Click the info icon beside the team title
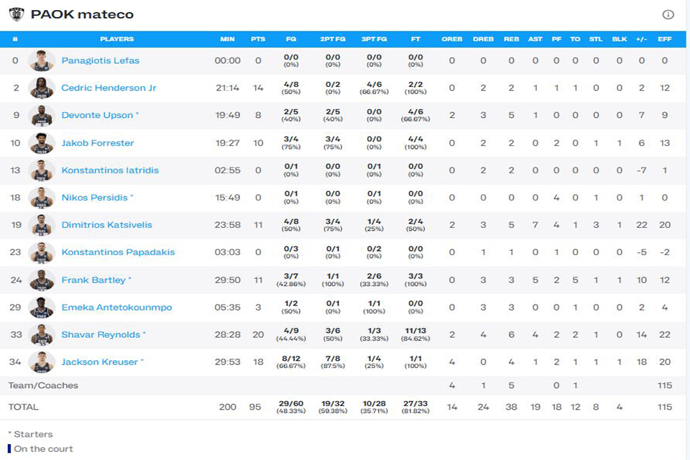The width and height of the screenshot is (690, 460). point(668,14)
